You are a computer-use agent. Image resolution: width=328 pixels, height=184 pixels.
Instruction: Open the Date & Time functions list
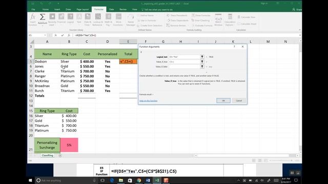pos(88,19)
